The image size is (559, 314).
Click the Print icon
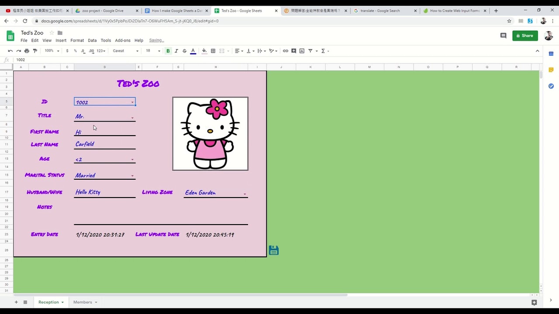click(27, 51)
